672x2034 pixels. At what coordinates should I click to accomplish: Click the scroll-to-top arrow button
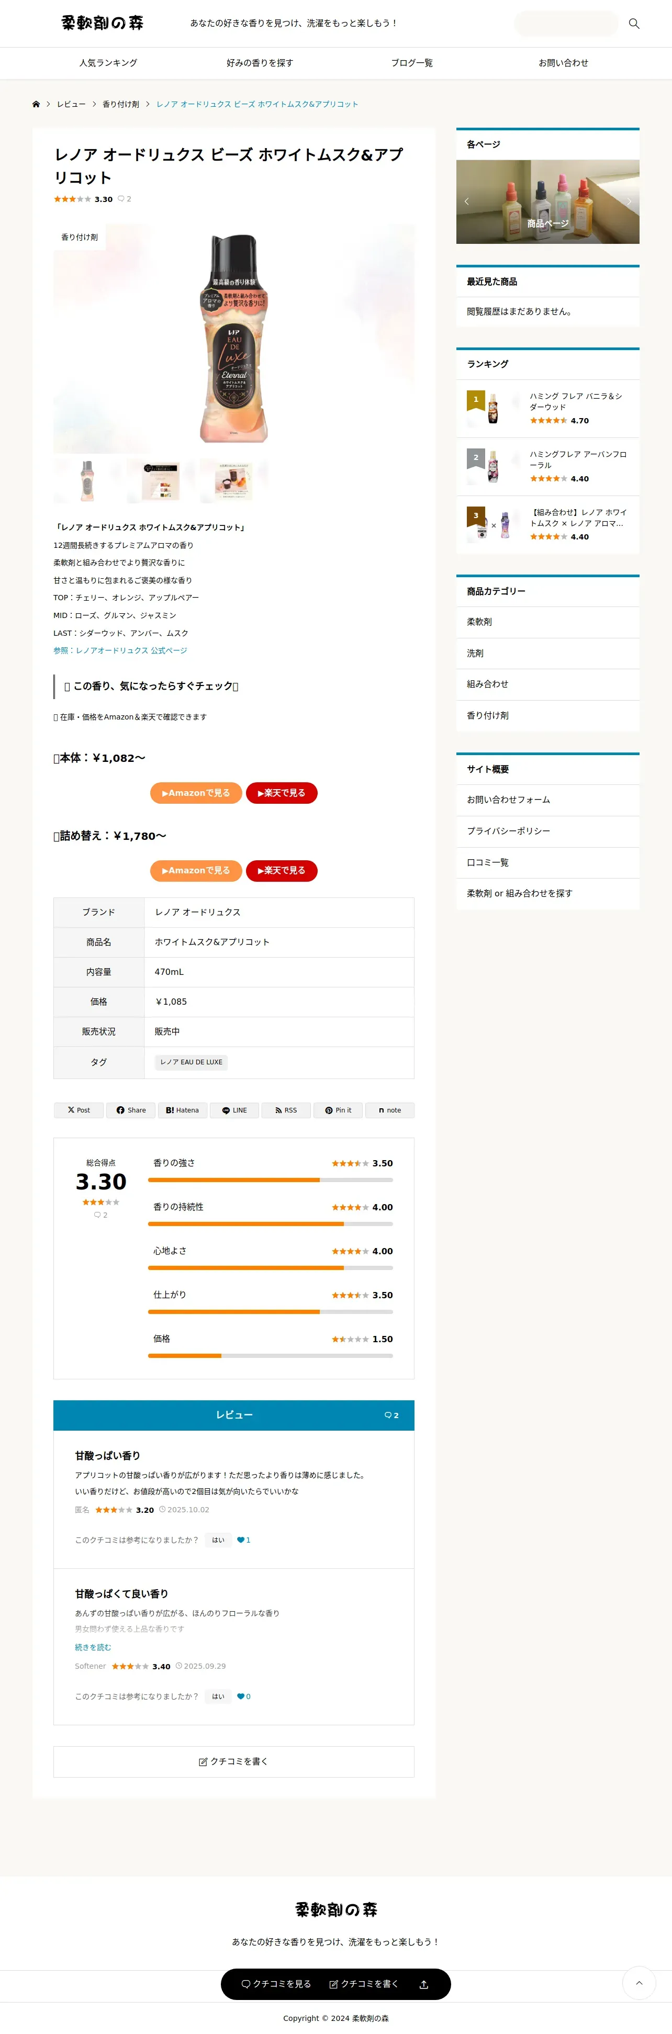(x=639, y=1983)
